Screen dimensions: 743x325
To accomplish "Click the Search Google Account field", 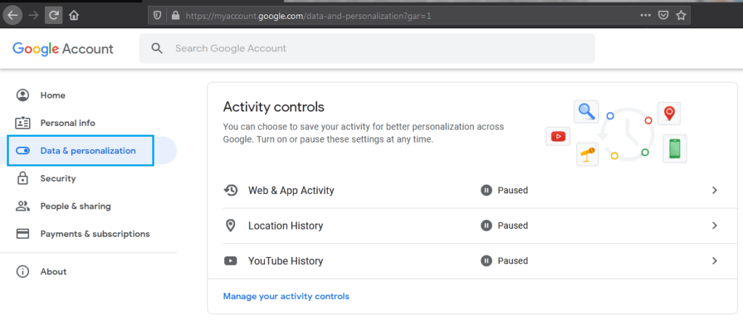I will point(366,48).
